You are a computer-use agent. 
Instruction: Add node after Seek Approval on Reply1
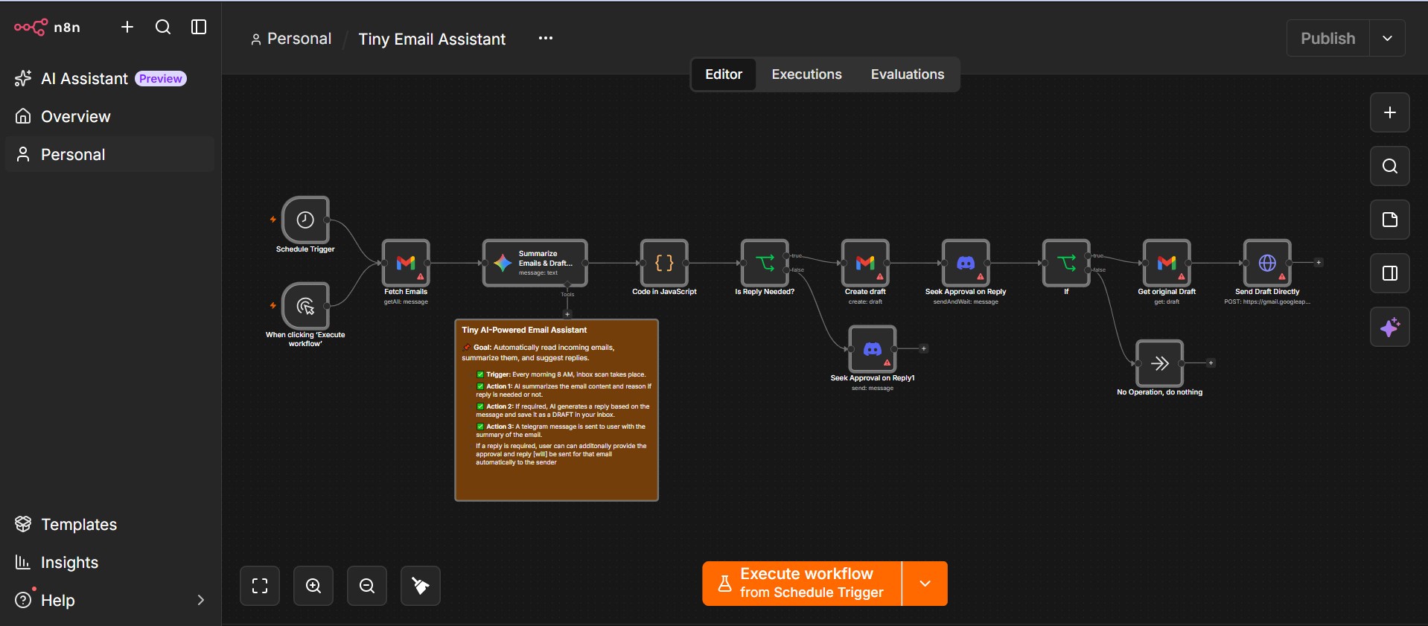click(923, 348)
